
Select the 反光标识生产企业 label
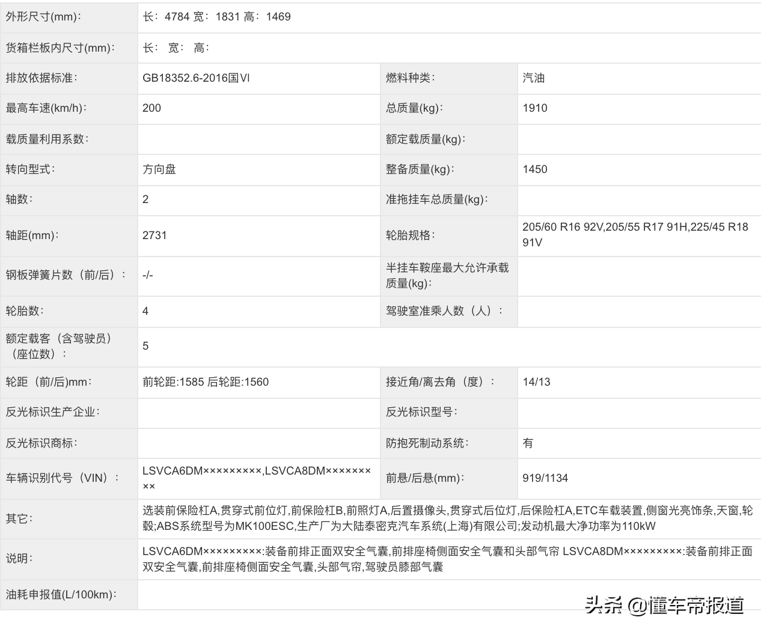(x=52, y=412)
